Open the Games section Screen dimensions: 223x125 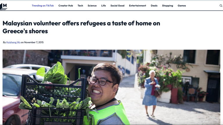pyautogui.click(x=182, y=6)
